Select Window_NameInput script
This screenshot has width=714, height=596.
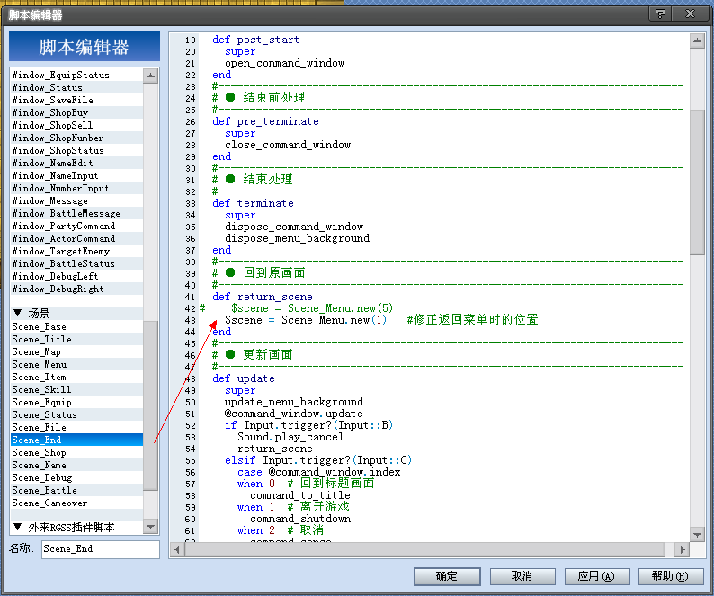76,175
